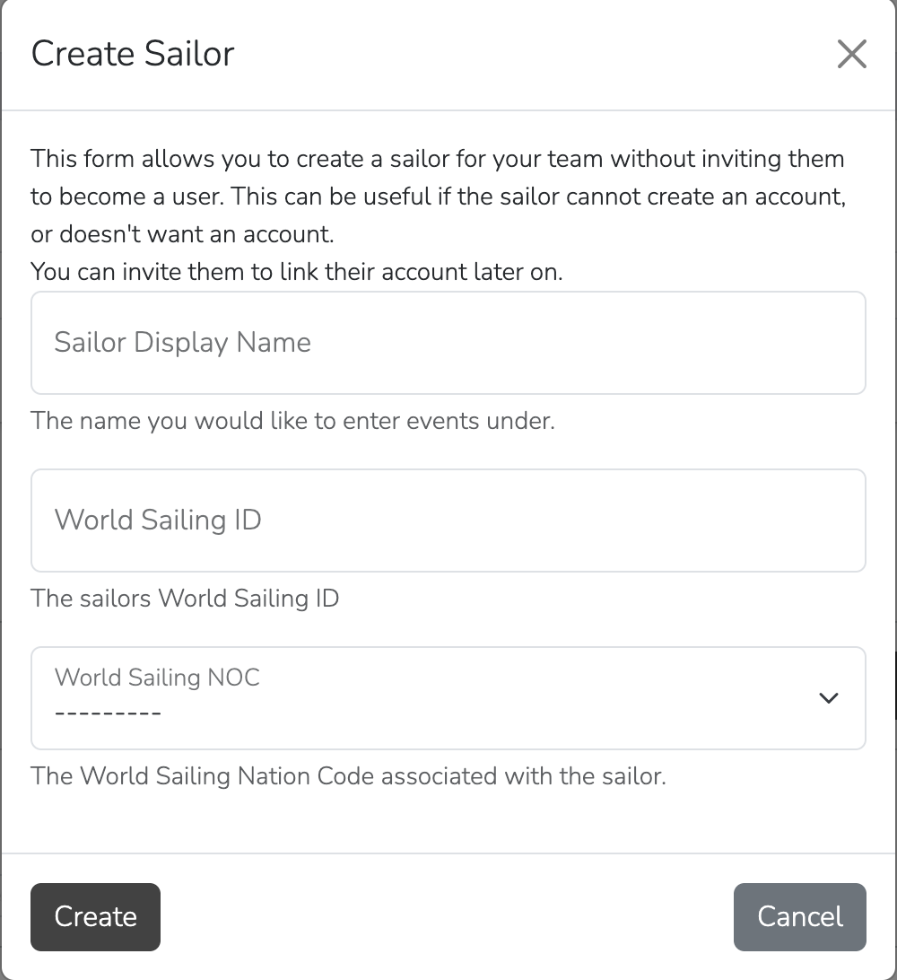Click "The sailors World Sailing ID" hint
This screenshot has width=897, height=980.
[185, 599]
